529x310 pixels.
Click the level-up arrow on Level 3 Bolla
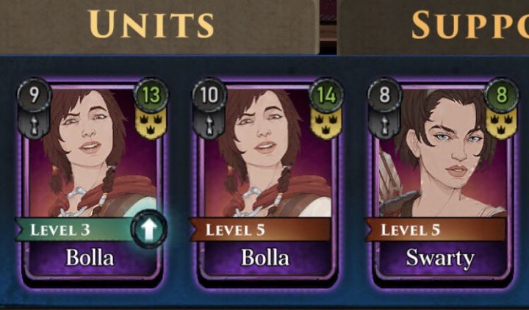pos(148,229)
